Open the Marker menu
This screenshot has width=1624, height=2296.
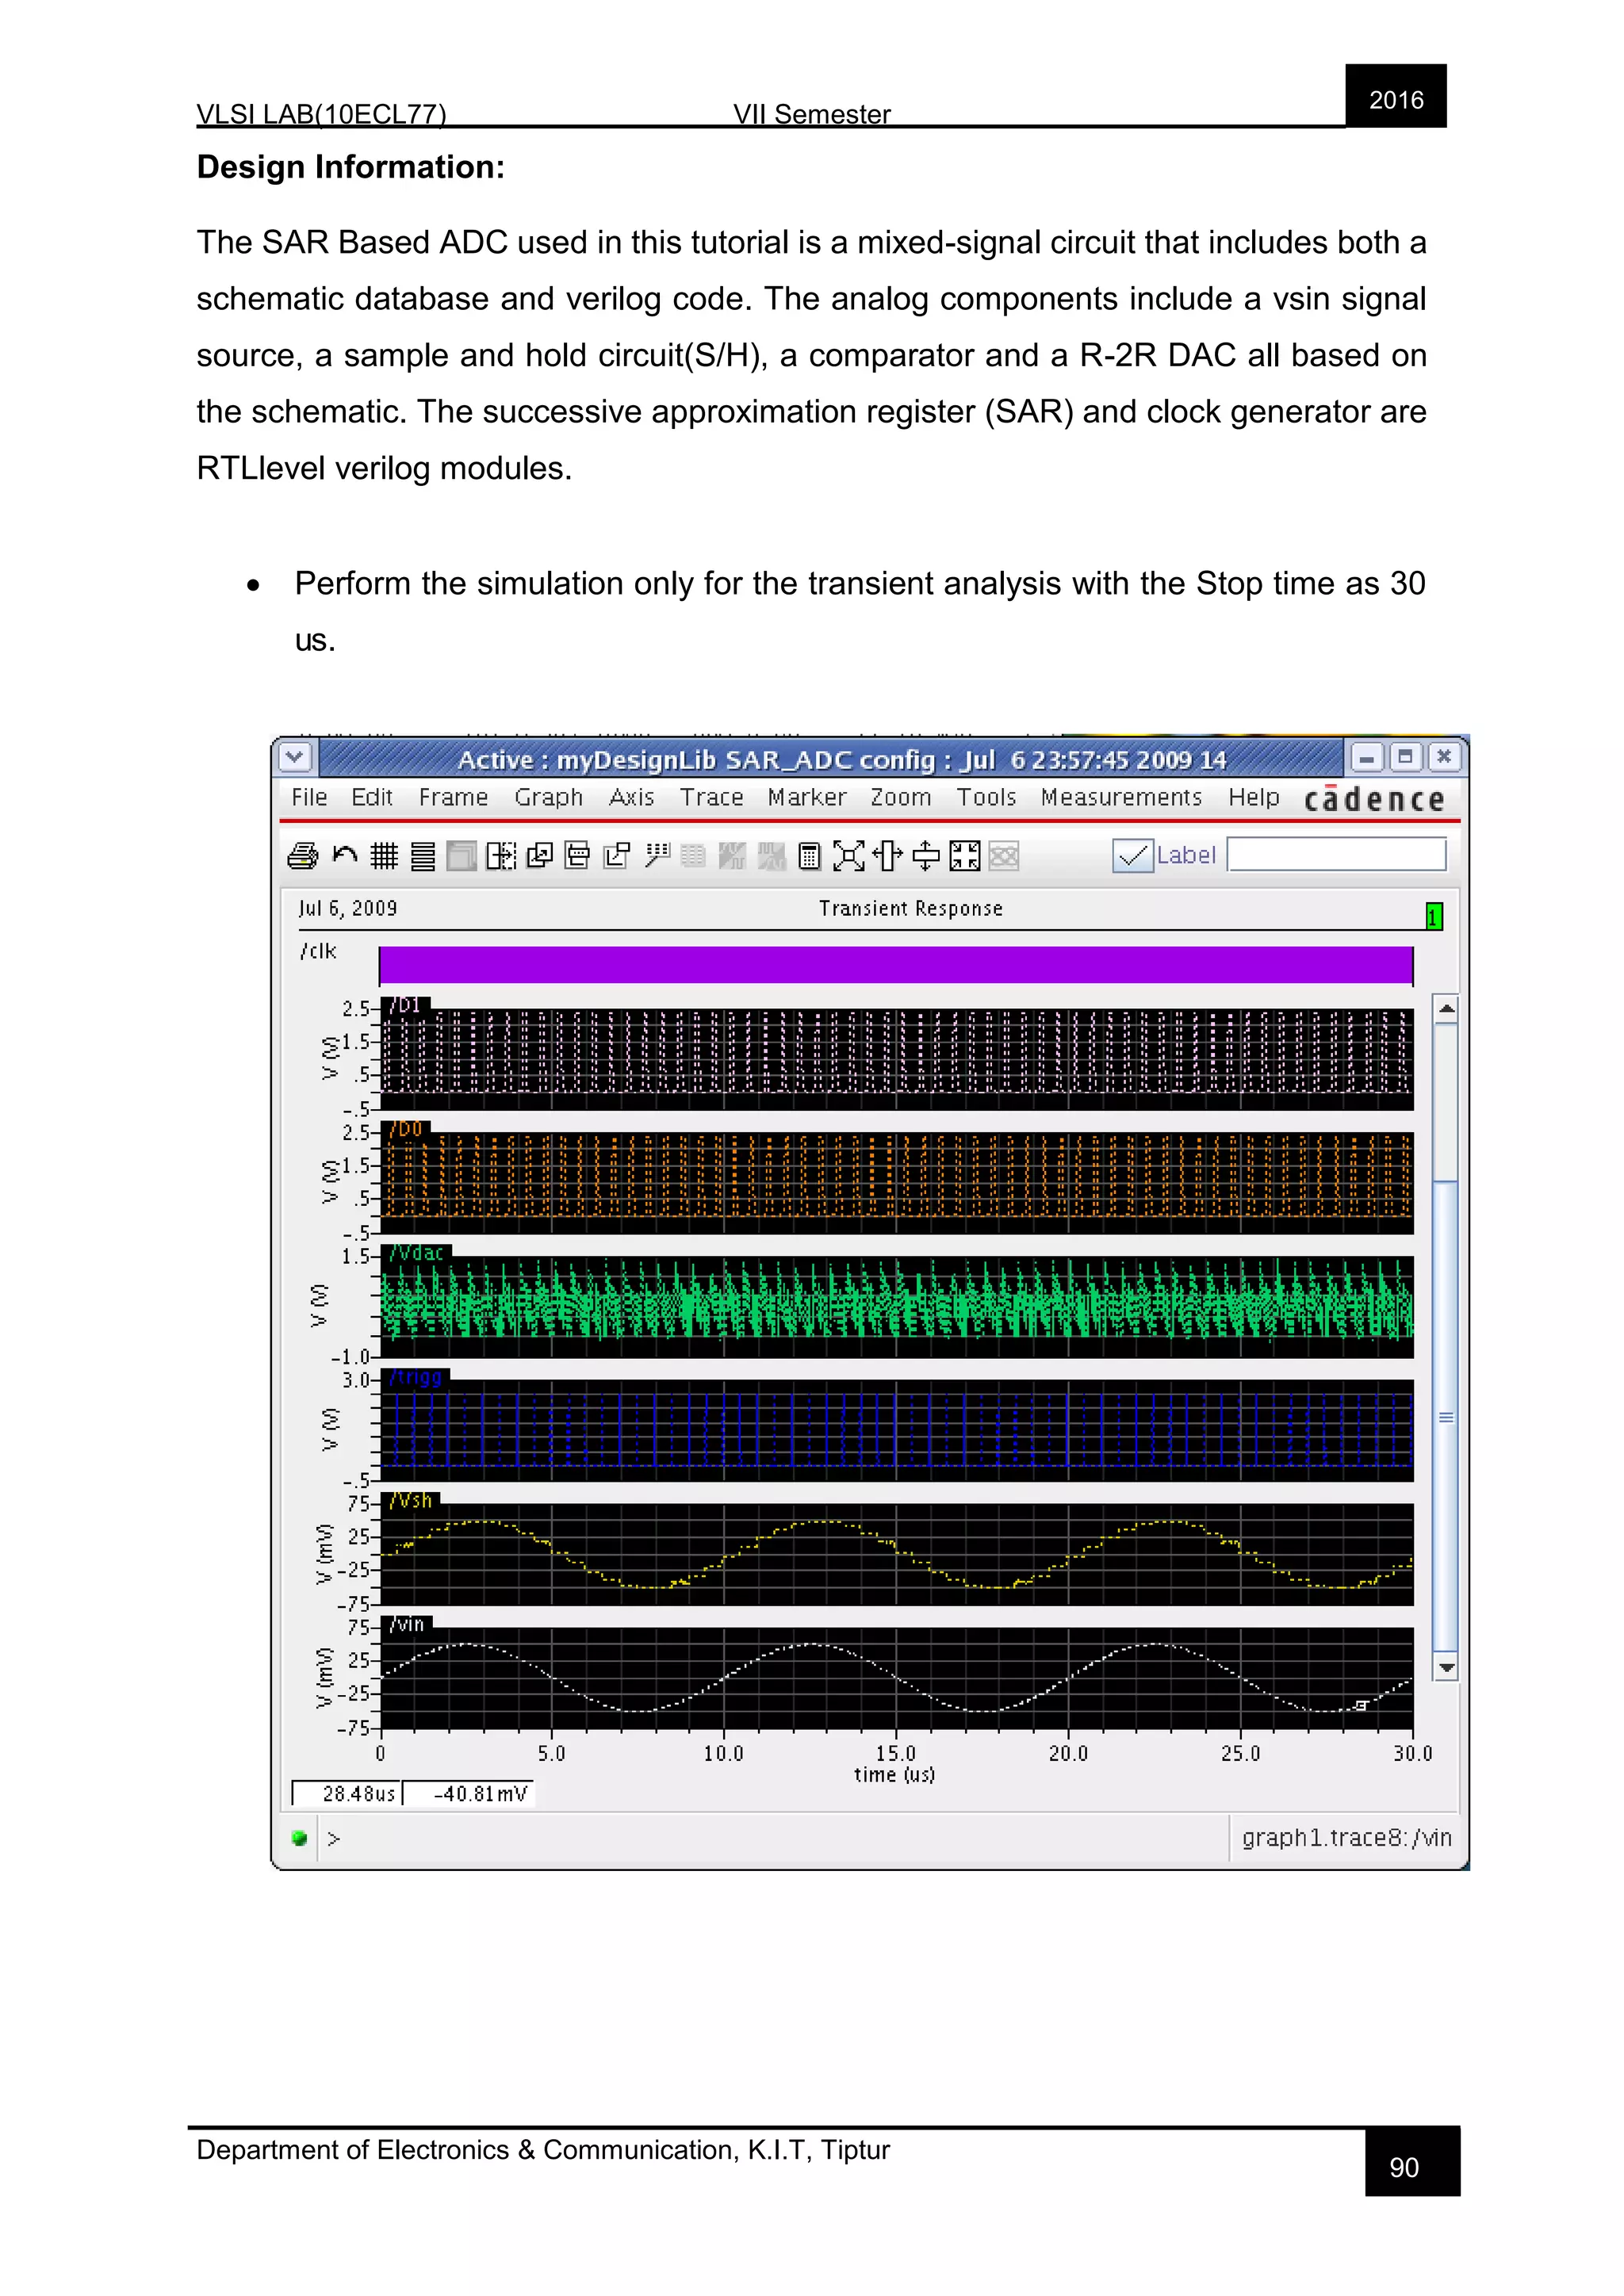806,797
